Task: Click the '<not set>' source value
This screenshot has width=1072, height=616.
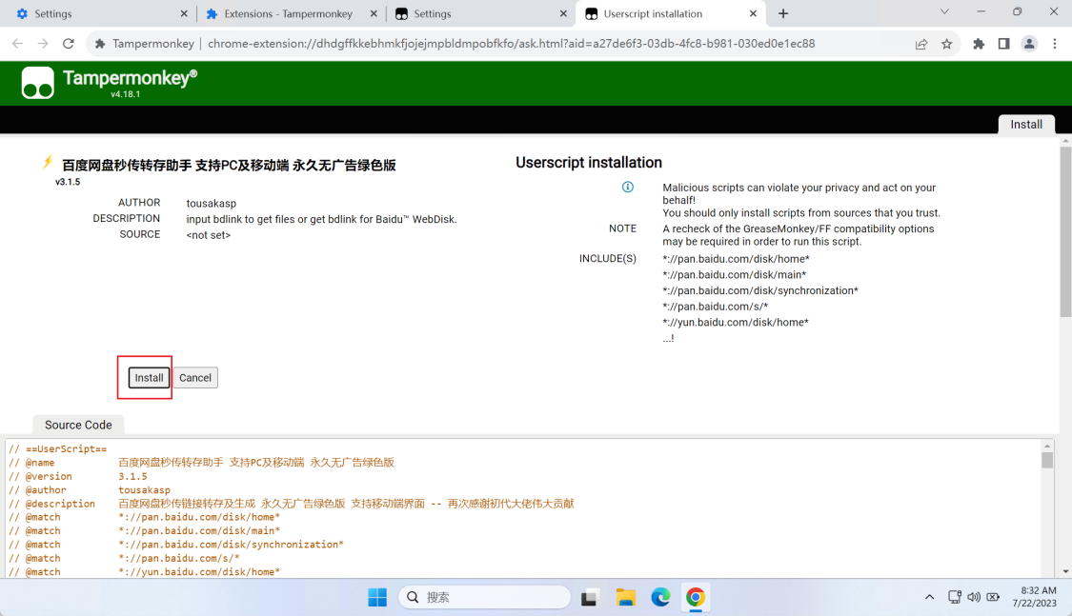Action: (209, 235)
